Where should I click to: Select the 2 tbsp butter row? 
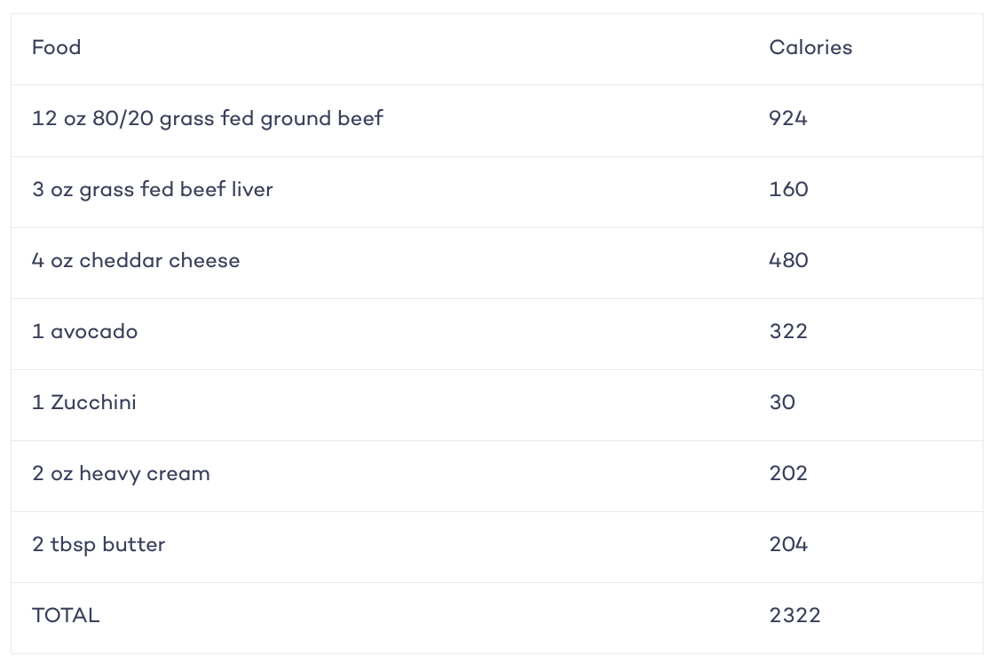click(x=497, y=548)
